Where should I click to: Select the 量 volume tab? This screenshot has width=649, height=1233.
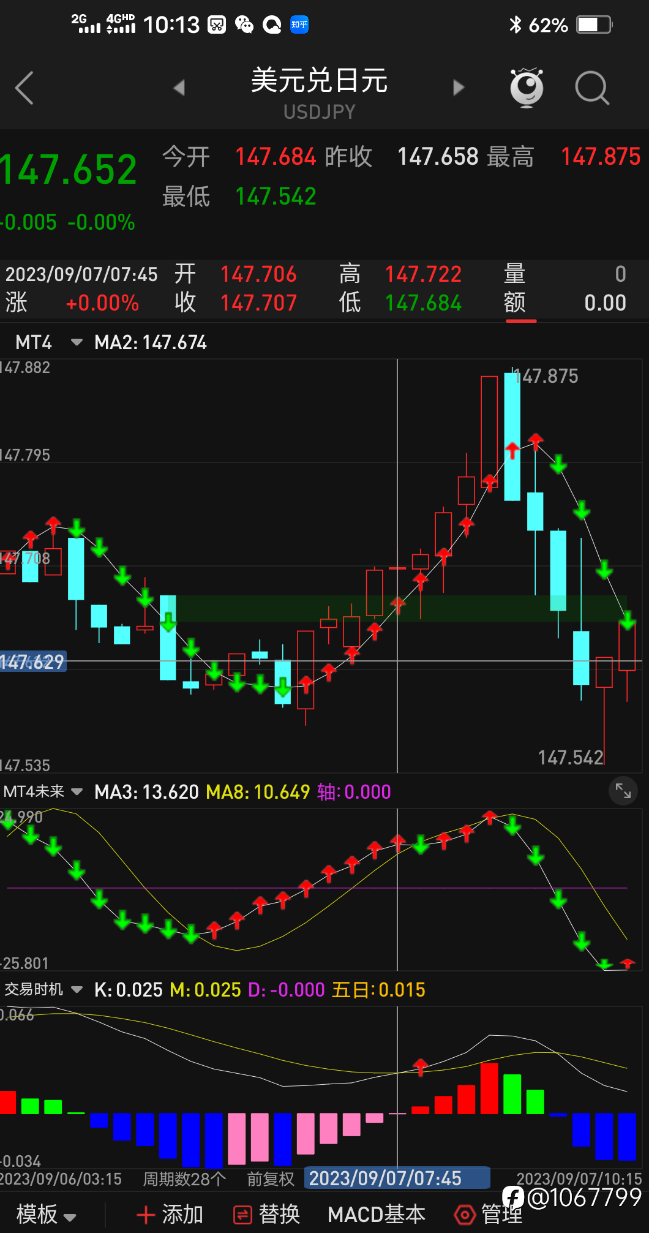coord(515,274)
